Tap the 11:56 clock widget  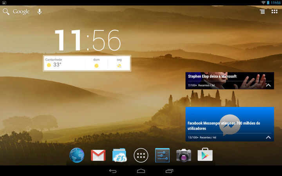coord(87,40)
